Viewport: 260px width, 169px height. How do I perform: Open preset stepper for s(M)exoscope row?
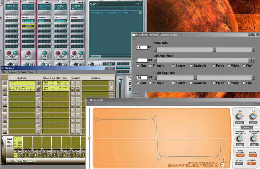pyautogui.click(x=111, y=88)
